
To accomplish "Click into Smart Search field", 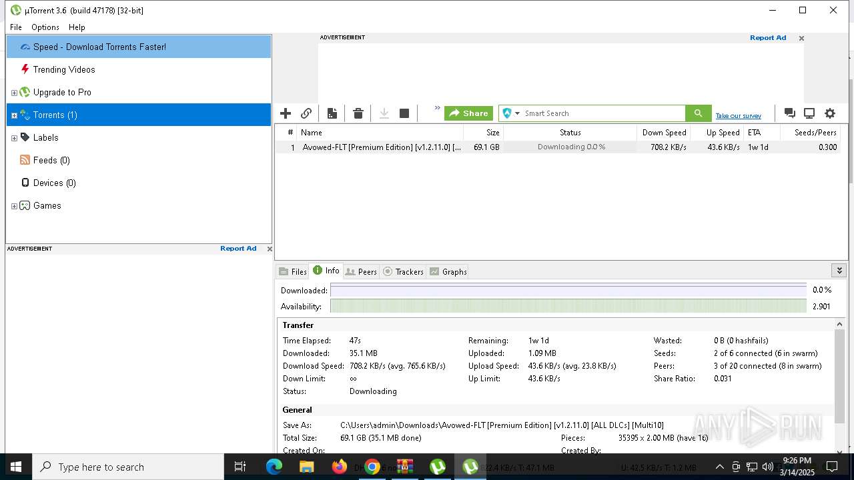I will click(604, 113).
